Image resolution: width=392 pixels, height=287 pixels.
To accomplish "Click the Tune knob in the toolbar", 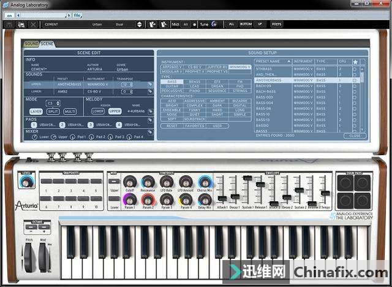I will pos(214,25).
